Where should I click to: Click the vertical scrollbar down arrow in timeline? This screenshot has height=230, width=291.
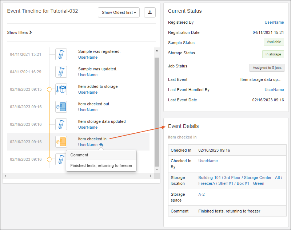tap(157, 169)
